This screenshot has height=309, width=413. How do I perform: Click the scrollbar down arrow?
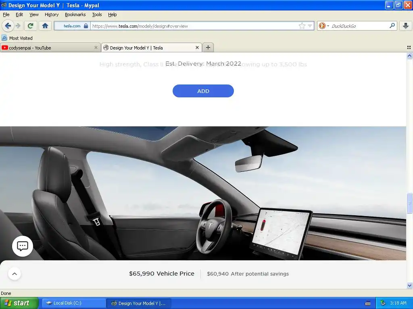click(409, 285)
